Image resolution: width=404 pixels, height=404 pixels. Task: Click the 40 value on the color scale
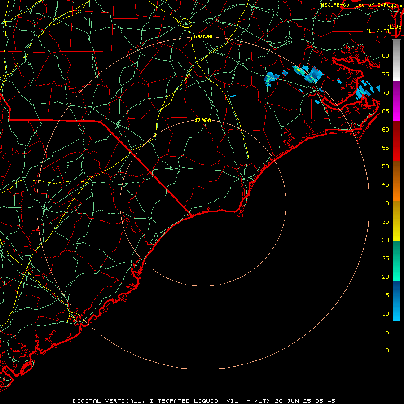[386, 203]
